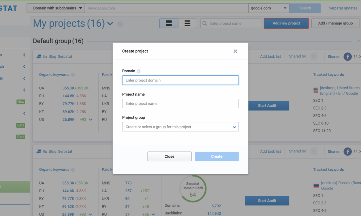
Task: Click Start Audit for Ru_Blog_Serpstat
Action: (x=267, y=201)
